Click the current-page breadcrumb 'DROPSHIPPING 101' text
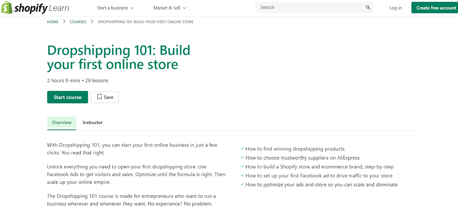Screen dimensions: 458x220 pos(146,22)
